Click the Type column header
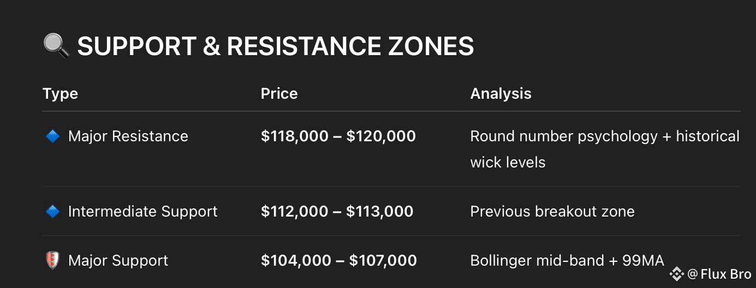 pyautogui.click(x=60, y=93)
